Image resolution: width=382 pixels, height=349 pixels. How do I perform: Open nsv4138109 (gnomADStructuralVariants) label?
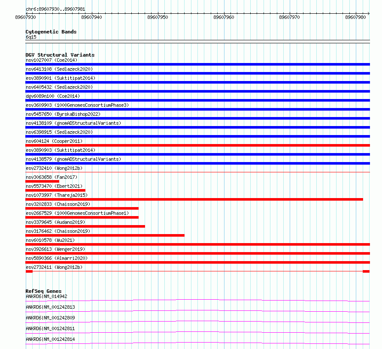(73, 123)
